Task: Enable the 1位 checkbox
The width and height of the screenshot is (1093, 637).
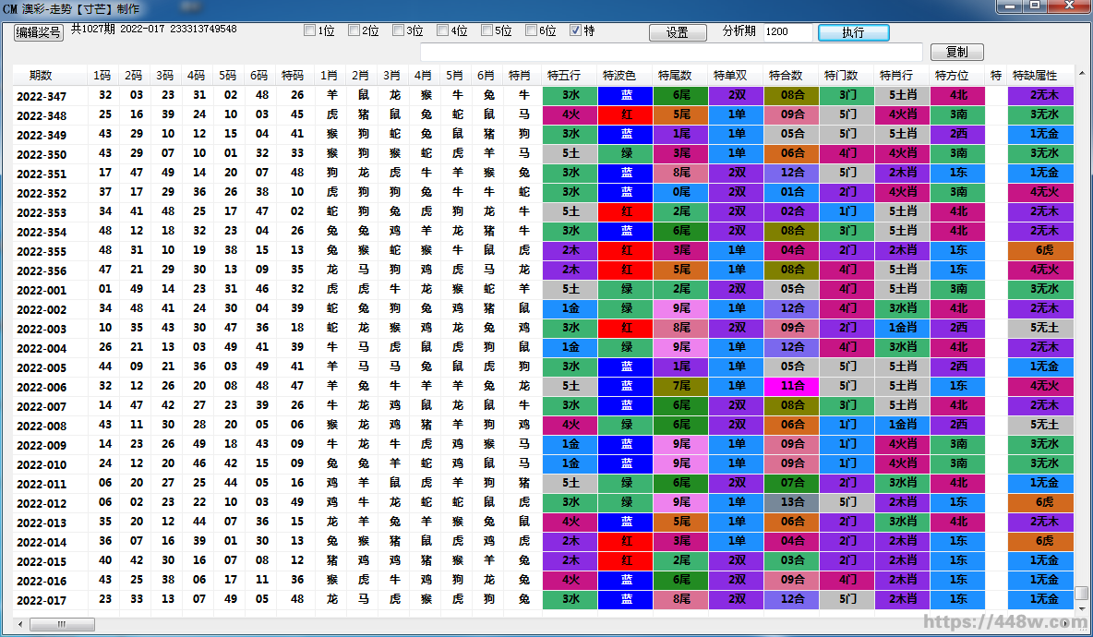Action: pyautogui.click(x=310, y=30)
